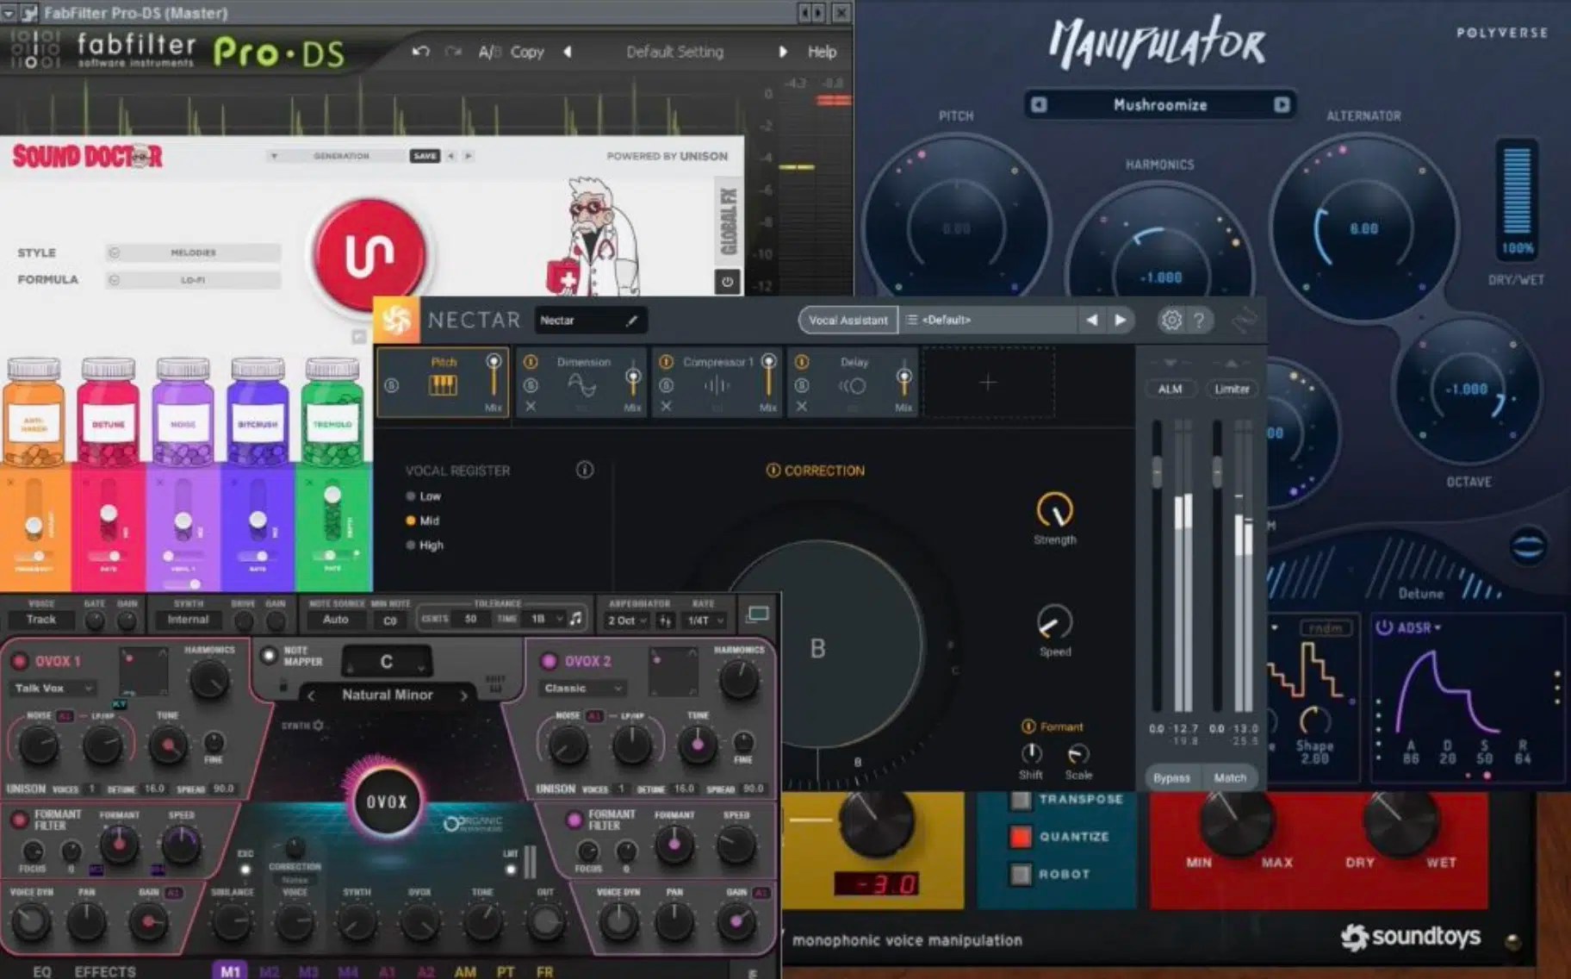The width and height of the screenshot is (1571, 979).
Task: Click the big red Unison generate button
Action: pyautogui.click(x=369, y=253)
